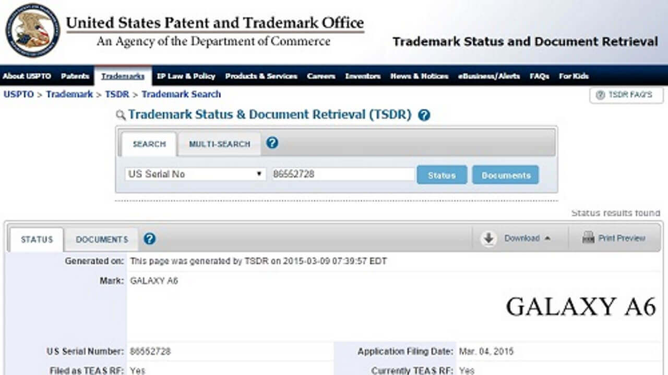This screenshot has height=375, width=668.
Task: Click the Download arrow icon
Action: tap(488, 239)
